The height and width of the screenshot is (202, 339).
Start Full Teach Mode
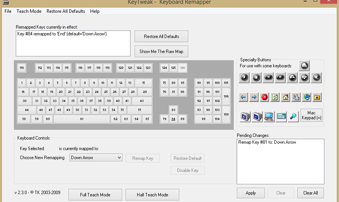click(x=95, y=194)
